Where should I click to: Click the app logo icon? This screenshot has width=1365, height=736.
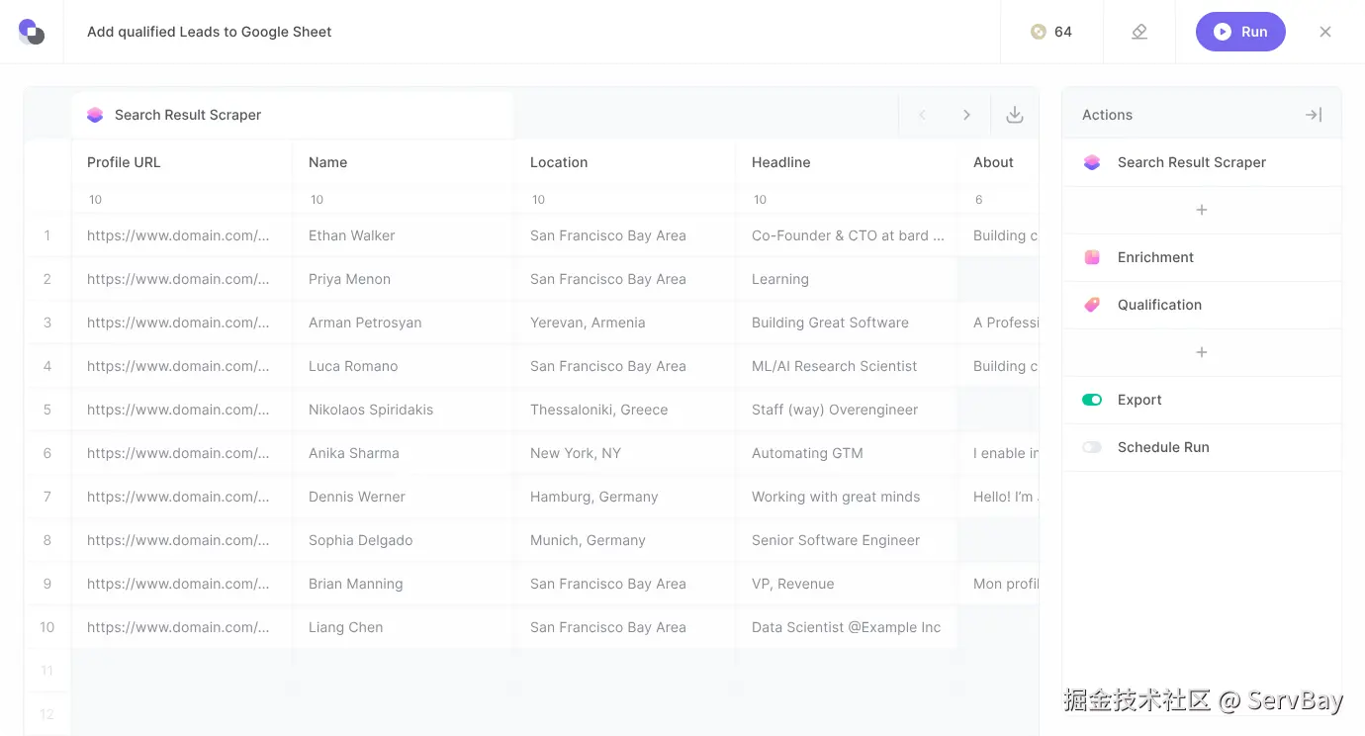pyautogui.click(x=32, y=32)
